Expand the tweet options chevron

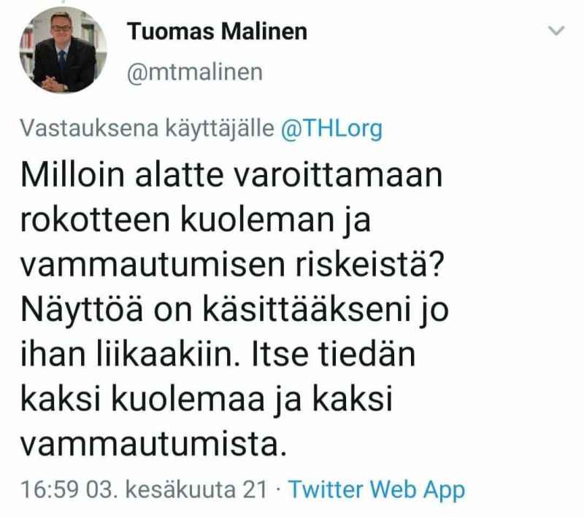[557, 30]
